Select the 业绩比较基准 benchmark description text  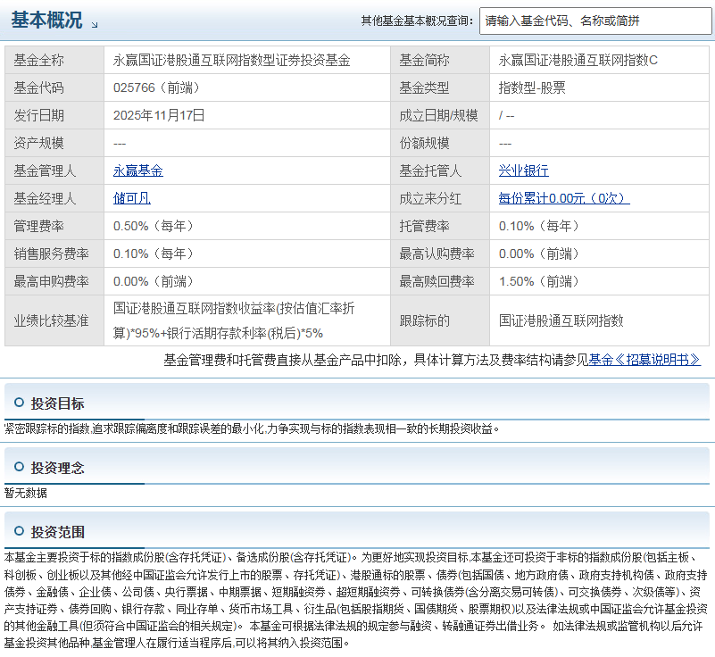tap(234, 320)
